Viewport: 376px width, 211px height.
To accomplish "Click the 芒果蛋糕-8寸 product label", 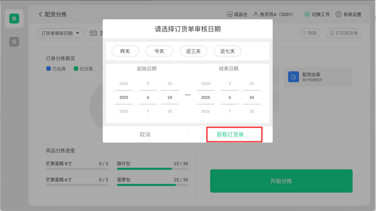I will click(59, 163).
